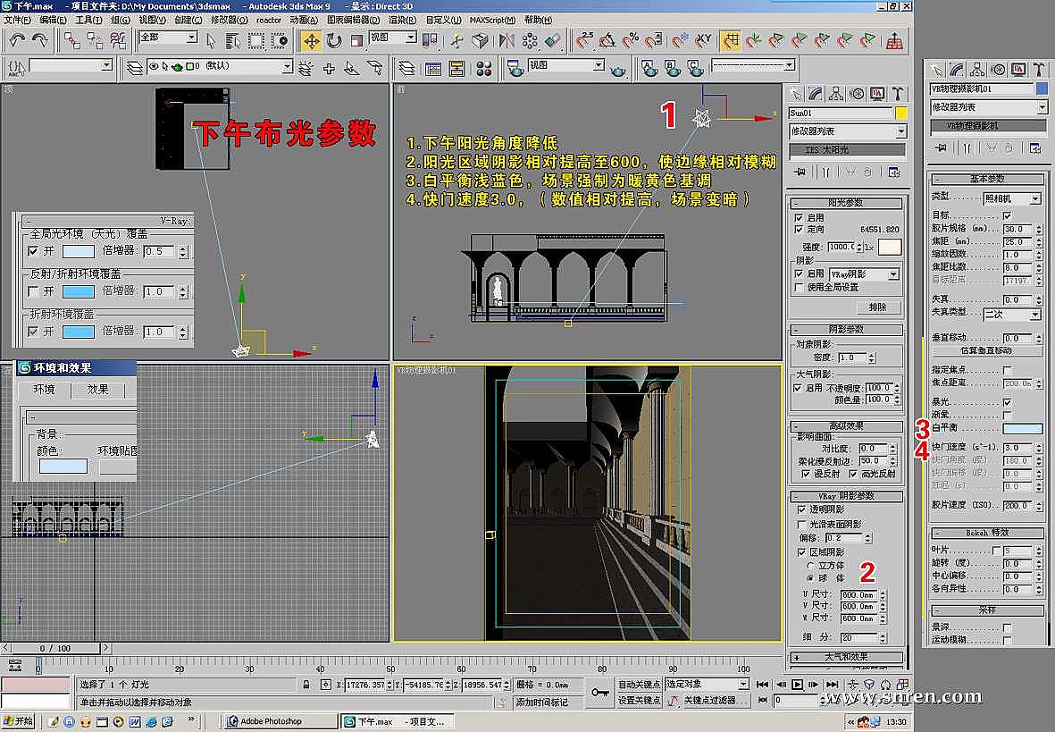Open the 渲染(R) menu
This screenshot has width=1055, height=732.
coord(403,20)
